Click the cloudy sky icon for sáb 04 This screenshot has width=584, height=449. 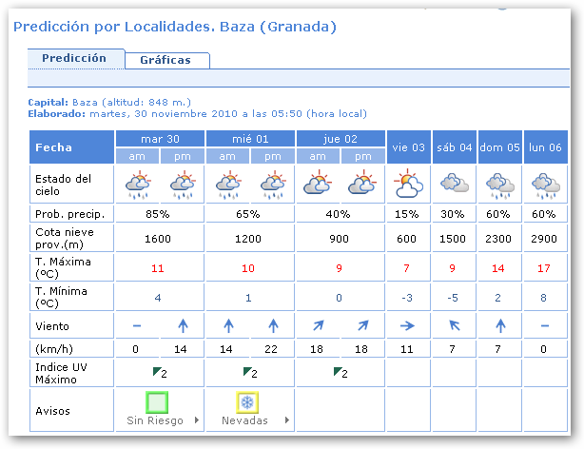pos(455,183)
